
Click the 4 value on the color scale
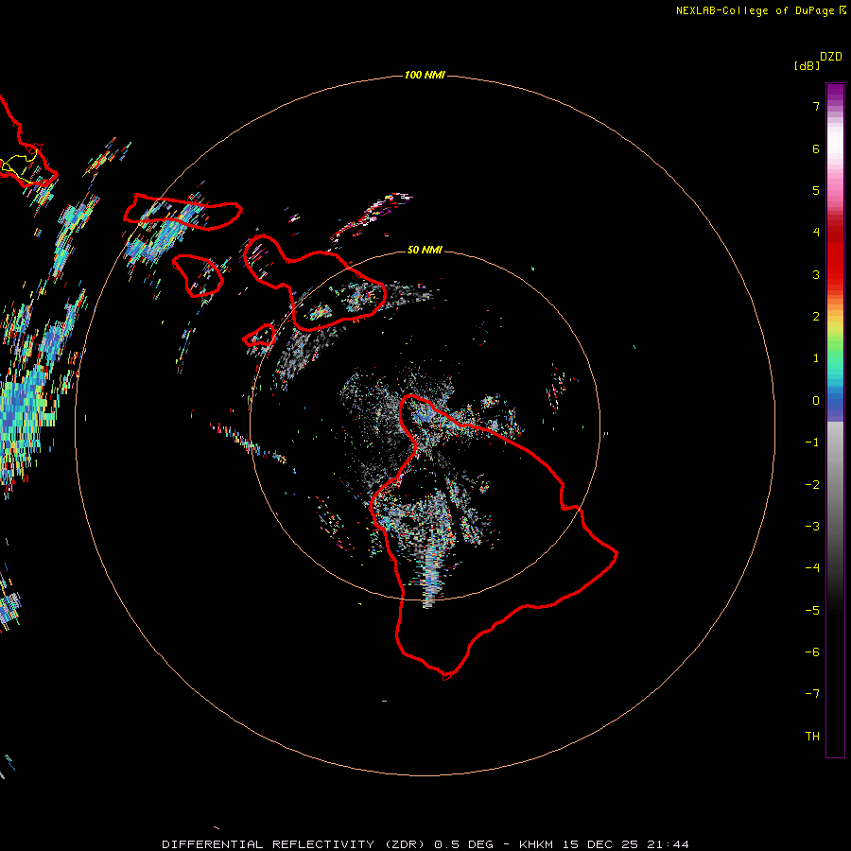click(816, 233)
